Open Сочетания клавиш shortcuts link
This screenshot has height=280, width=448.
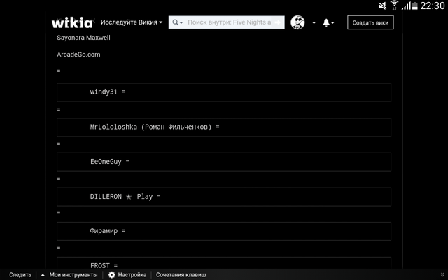tap(181, 275)
